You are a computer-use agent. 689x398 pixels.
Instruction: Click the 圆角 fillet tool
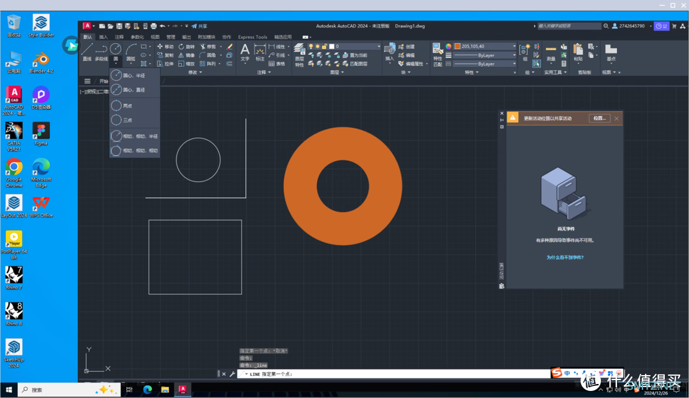(208, 55)
